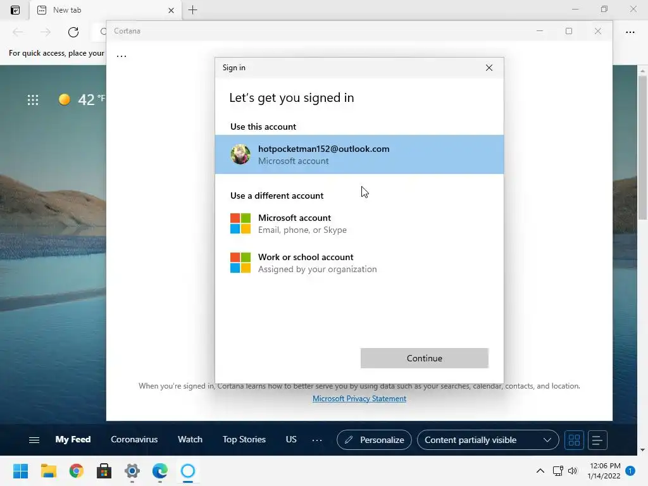The image size is (648, 486).
Task: Open Microsoft Privacy Statement link
Action: coord(359,399)
